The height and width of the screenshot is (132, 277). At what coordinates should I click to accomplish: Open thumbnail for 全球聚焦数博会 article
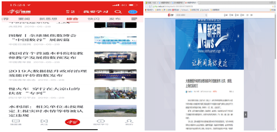(116, 40)
